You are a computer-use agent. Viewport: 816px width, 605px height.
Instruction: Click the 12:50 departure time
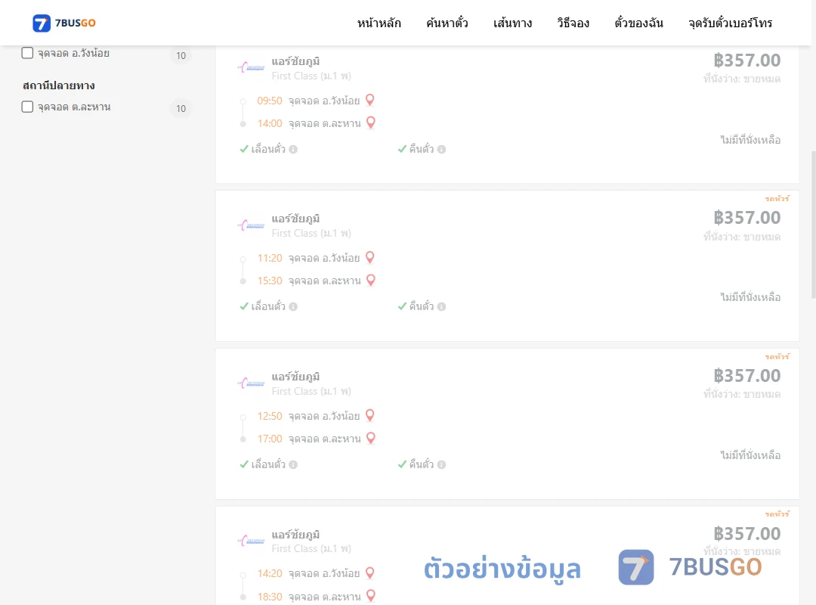[270, 416]
